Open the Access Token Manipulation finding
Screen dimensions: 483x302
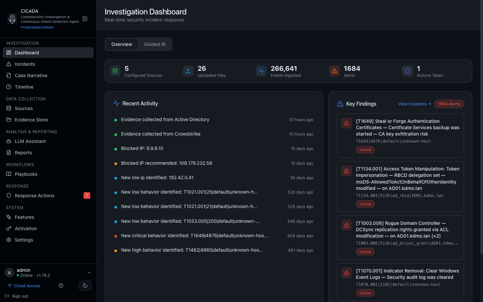(x=400, y=187)
